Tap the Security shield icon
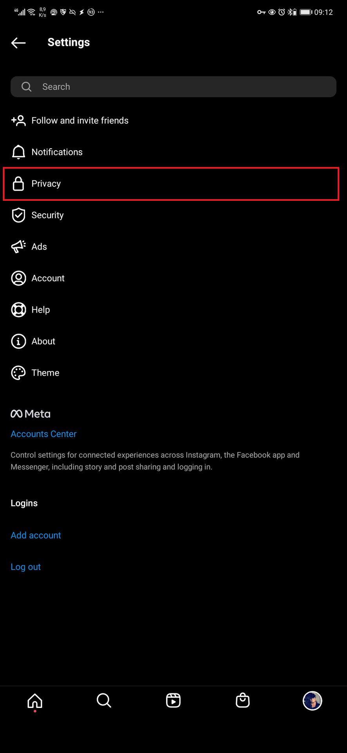The height and width of the screenshot is (753, 347). tap(18, 215)
